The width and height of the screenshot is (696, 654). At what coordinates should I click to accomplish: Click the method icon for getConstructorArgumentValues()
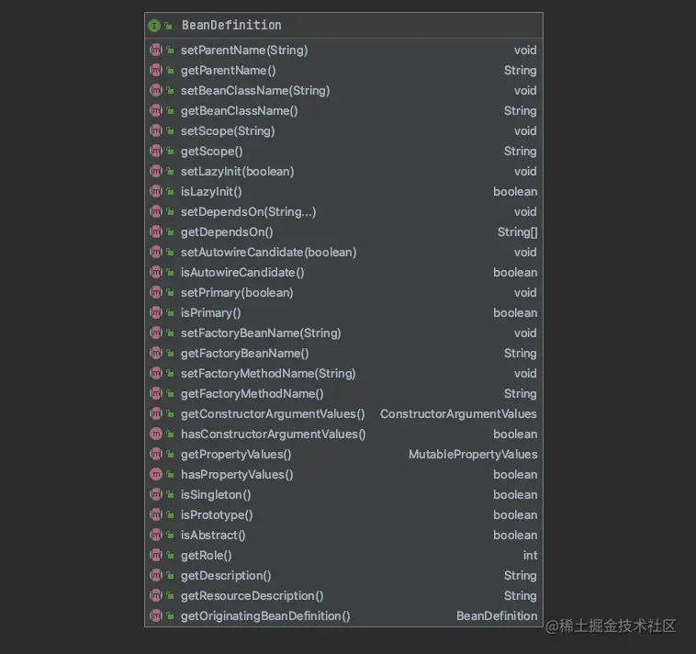pos(156,413)
